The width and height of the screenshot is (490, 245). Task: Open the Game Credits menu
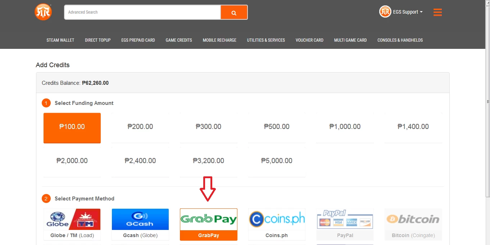pos(179,40)
